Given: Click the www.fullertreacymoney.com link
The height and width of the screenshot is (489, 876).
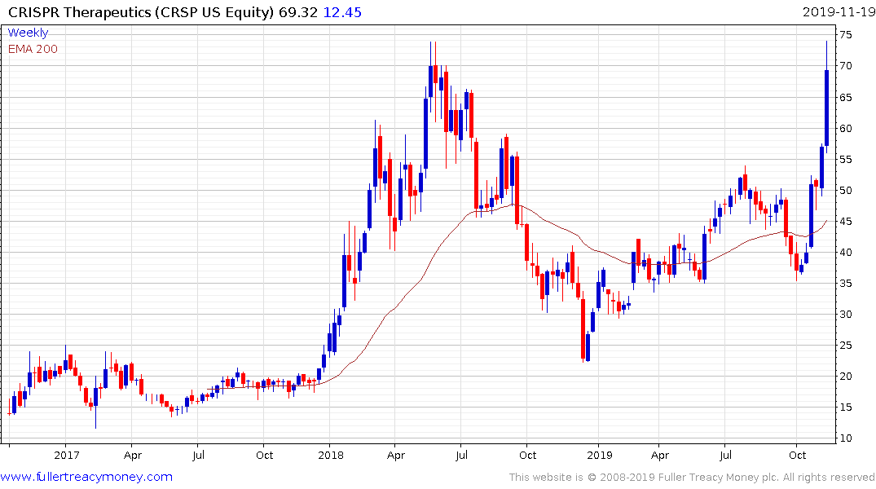Looking at the screenshot, I should point(86,477).
